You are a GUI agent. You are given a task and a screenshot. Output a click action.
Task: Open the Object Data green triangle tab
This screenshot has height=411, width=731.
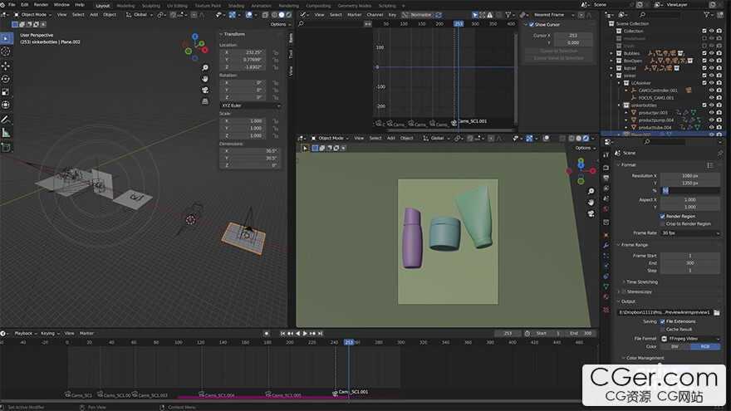(606, 286)
